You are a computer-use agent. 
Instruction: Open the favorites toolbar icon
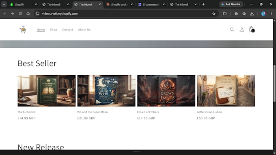pyautogui.click(x=244, y=13)
